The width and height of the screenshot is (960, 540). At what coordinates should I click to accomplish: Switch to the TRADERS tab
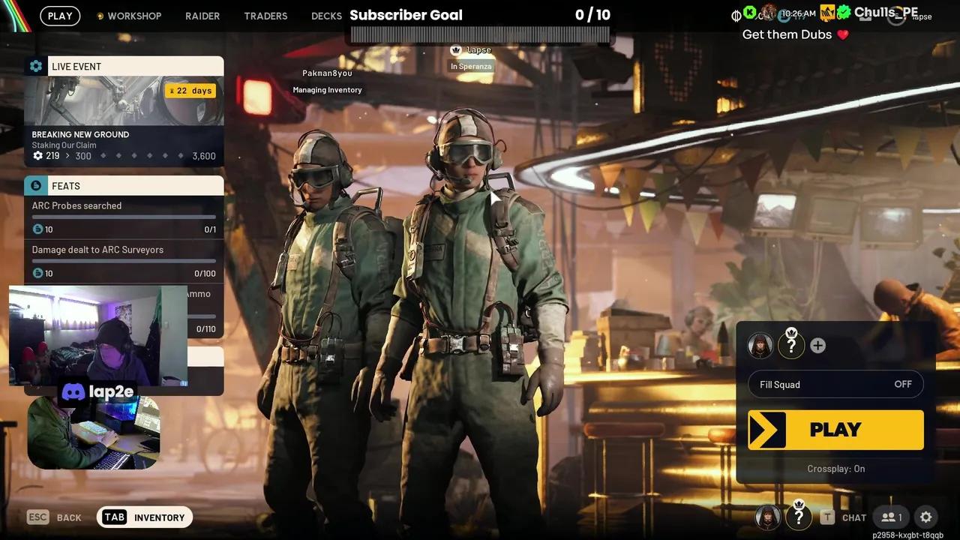tap(265, 16)
